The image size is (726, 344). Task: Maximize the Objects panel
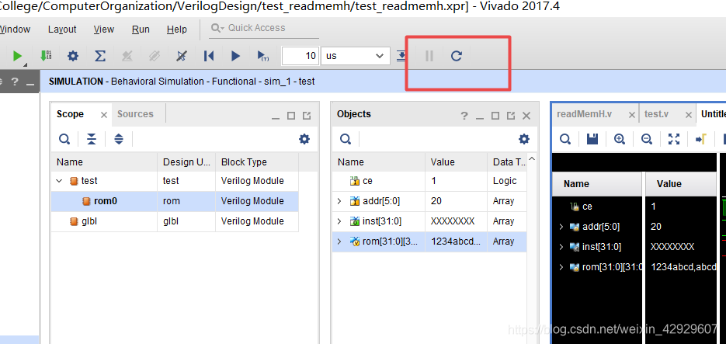point(495,116)
